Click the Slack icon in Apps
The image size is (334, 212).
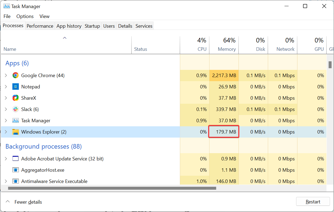coord(16,109)
